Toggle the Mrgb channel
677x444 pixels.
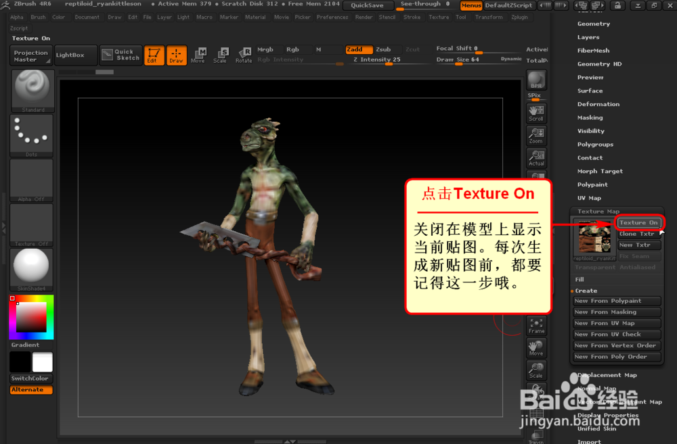[269, 49]
